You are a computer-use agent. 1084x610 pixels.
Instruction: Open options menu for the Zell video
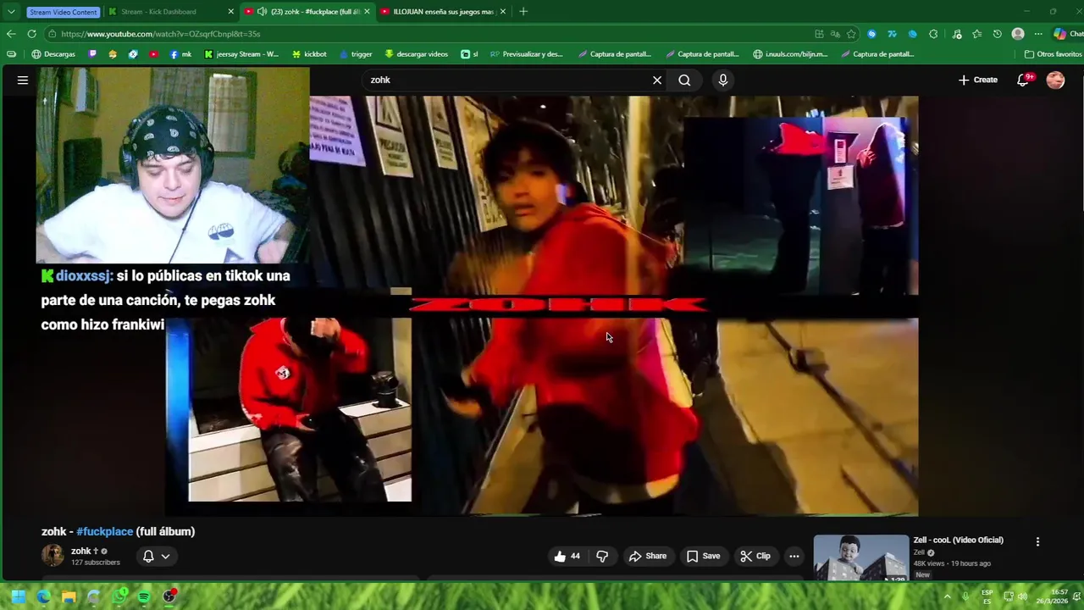click(1037, 541)
